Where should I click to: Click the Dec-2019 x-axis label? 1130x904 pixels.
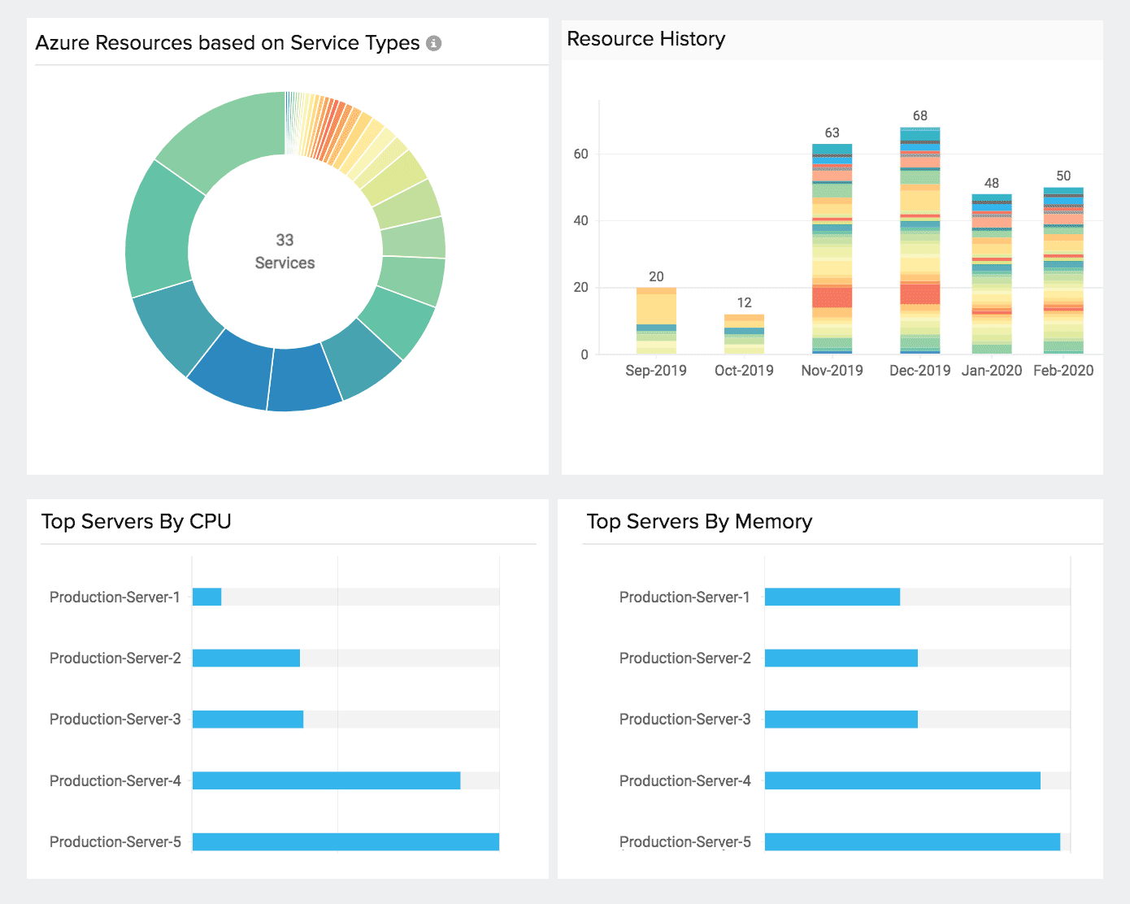point(919,371)
